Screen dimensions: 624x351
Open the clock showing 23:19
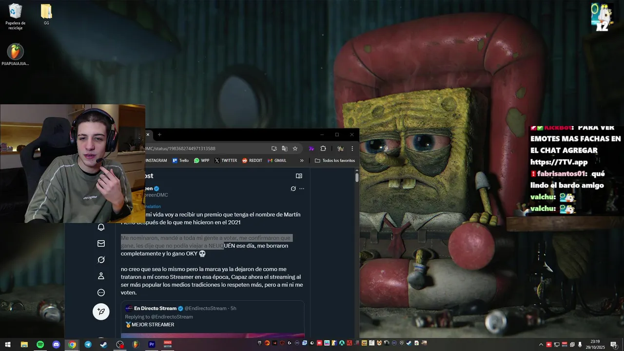coord(595,344)
